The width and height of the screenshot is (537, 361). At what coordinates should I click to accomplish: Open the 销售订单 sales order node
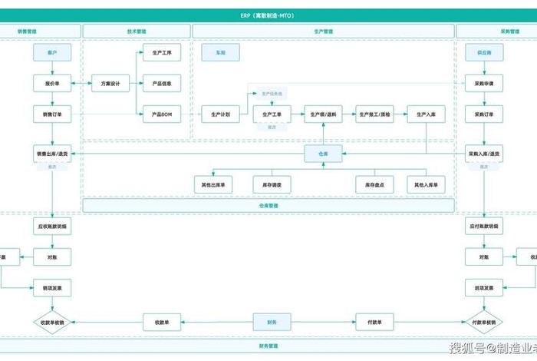52,114
